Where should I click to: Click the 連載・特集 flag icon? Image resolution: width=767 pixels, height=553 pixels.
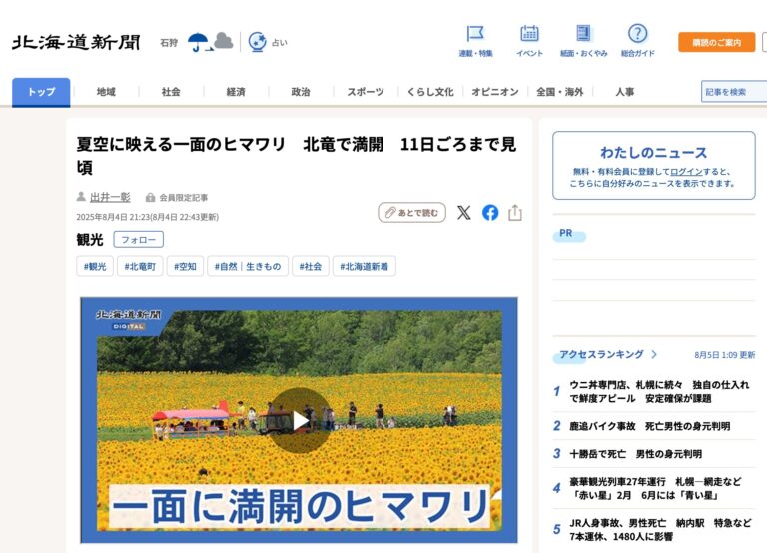click(475, 35)
